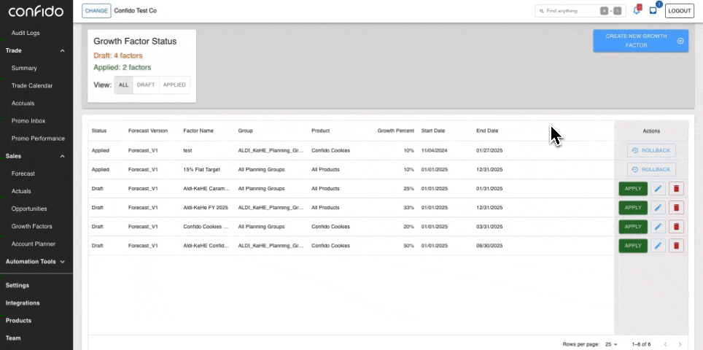Apply the Aldi-KeHe FY 2025 factor

633,208
